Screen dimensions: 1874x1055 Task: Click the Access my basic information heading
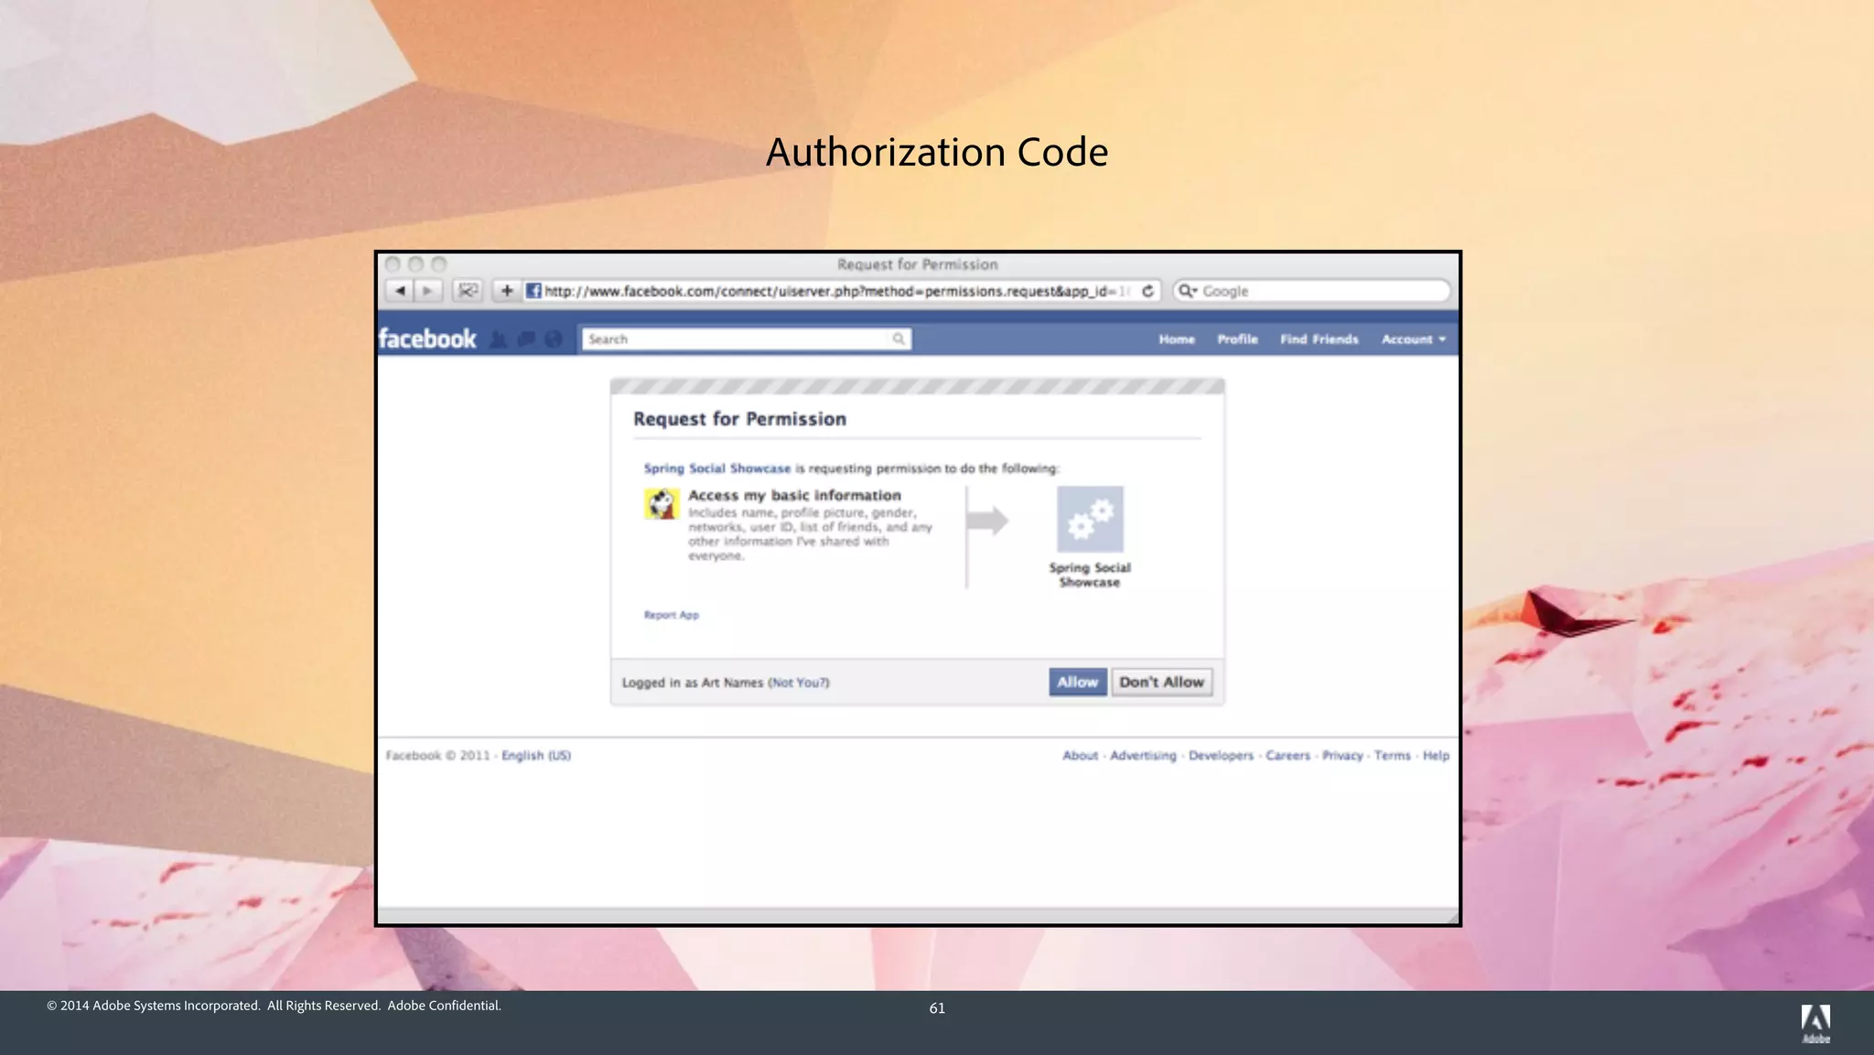pos(794,495)
